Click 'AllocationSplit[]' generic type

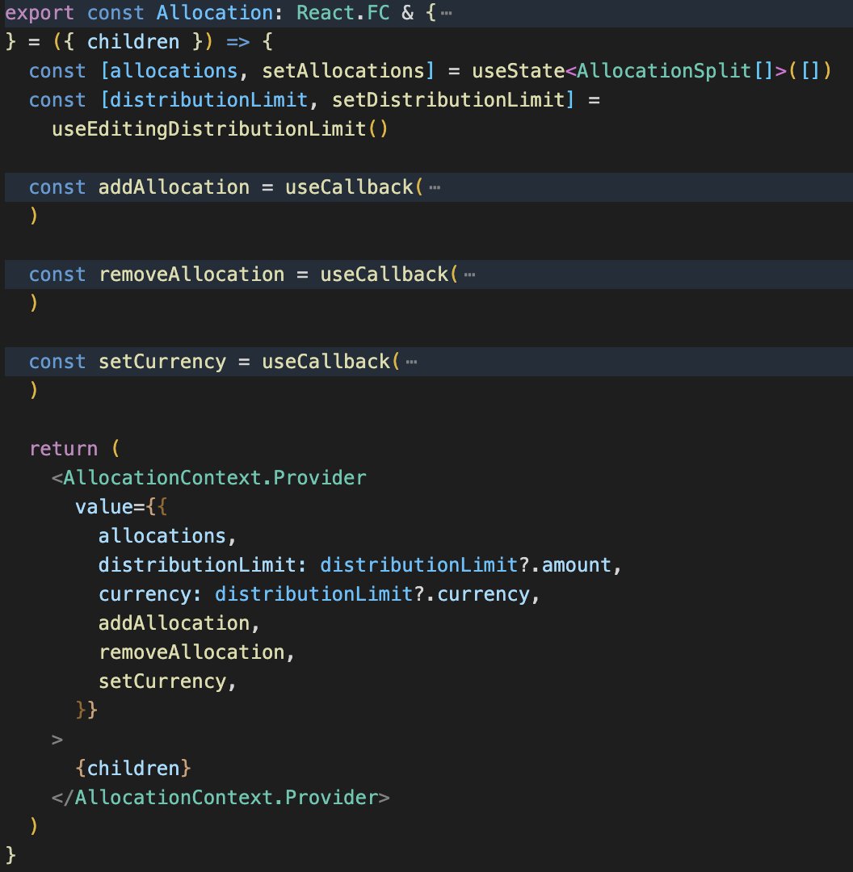(675, 70)
